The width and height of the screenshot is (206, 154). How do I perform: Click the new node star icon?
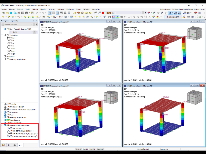tap(3, 17)
